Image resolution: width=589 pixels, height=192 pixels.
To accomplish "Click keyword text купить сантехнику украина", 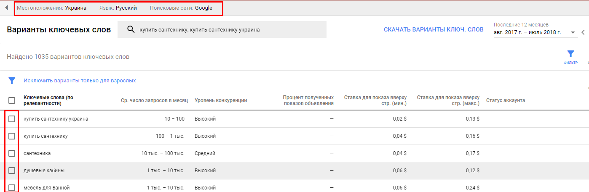I will 56,119.
